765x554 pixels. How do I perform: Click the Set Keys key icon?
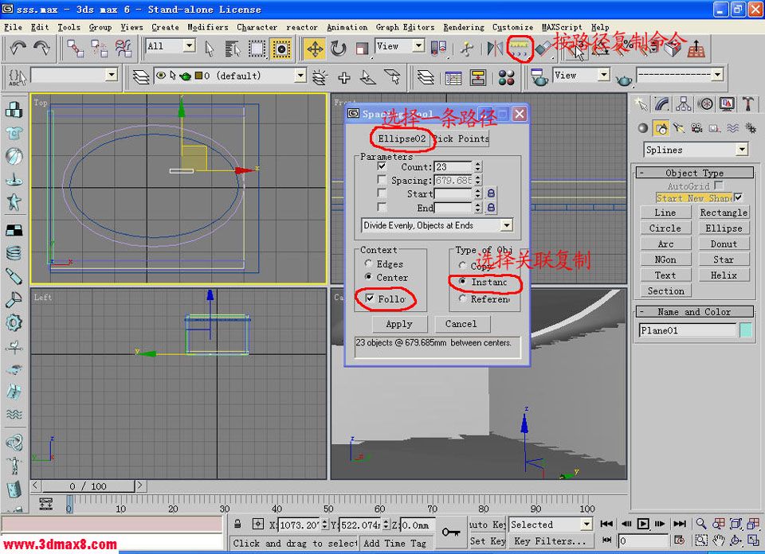point(451,532)
